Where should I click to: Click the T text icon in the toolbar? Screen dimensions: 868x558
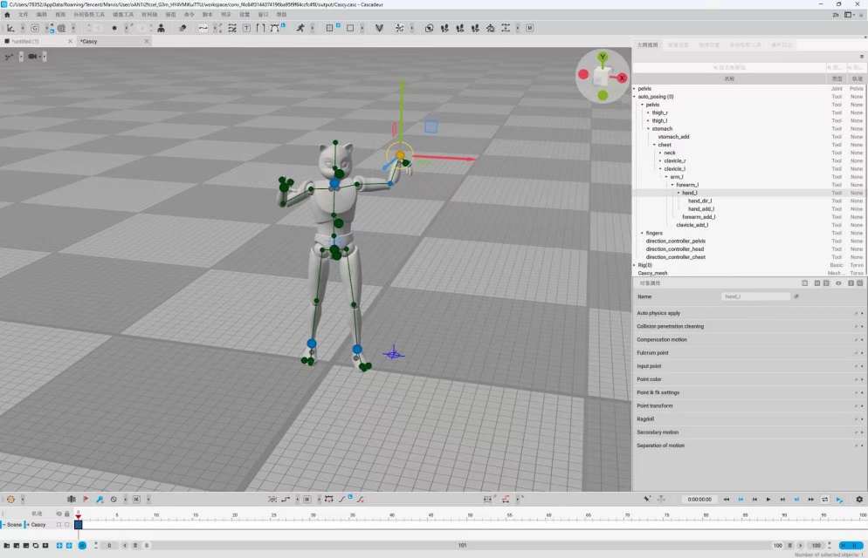(x=247, y=28)
